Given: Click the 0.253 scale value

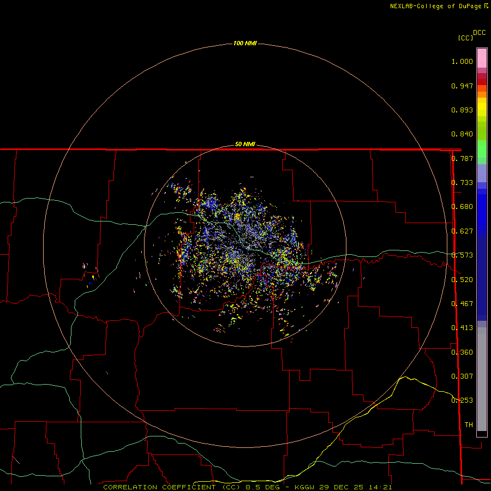Looking at the screenshot, I should pyautogui.click(x=462, y=400).
